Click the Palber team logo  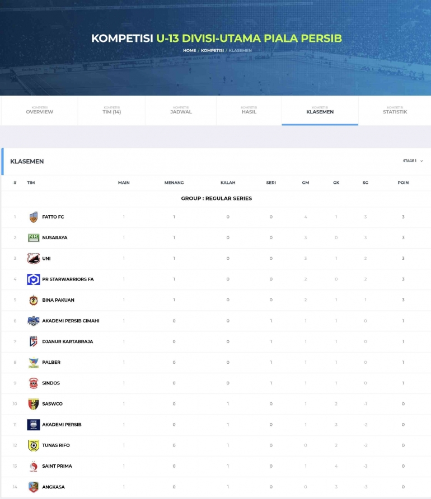click(x=34, y=363)
